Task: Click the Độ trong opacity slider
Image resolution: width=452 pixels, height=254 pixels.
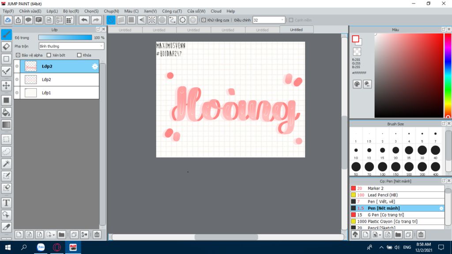Action: point(65,37)
